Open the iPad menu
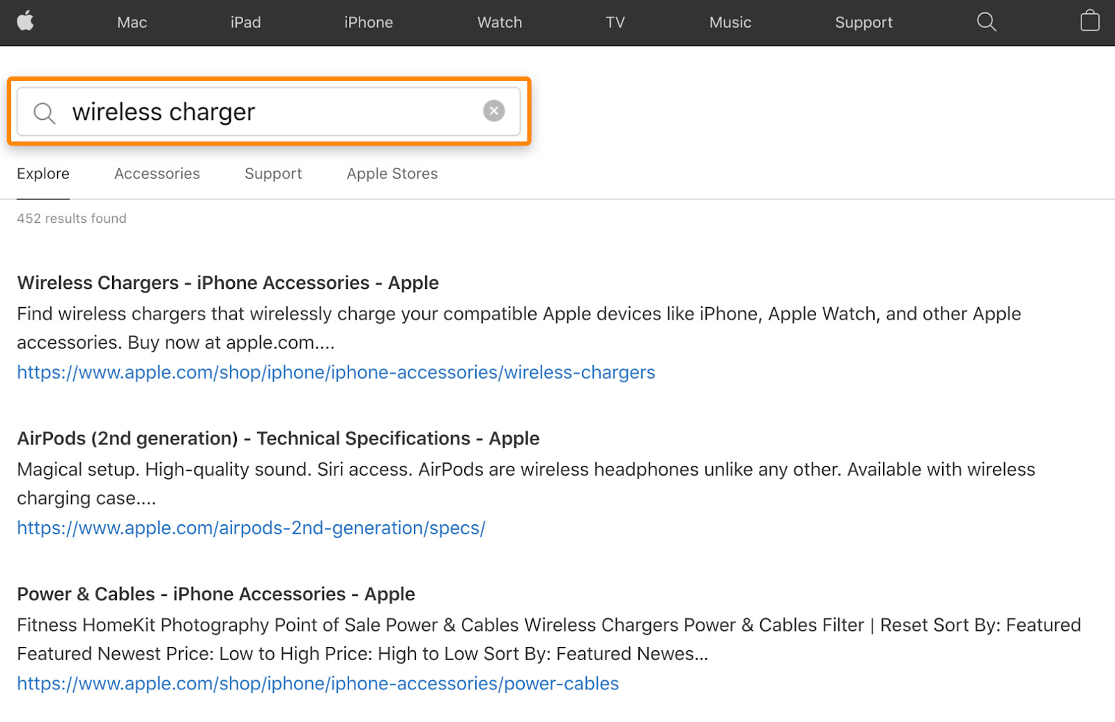This screenshot has height=722, width=1115. pos(245,22)
